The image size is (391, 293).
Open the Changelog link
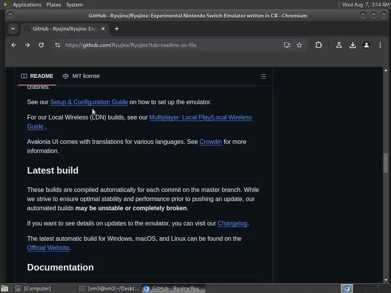[x=232, y=224]
